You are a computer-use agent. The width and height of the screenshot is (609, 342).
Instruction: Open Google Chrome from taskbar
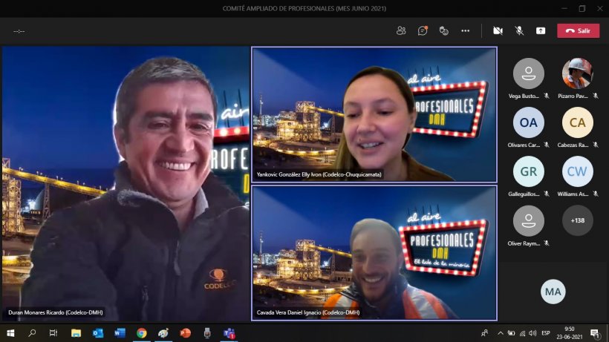coord(142,333)
